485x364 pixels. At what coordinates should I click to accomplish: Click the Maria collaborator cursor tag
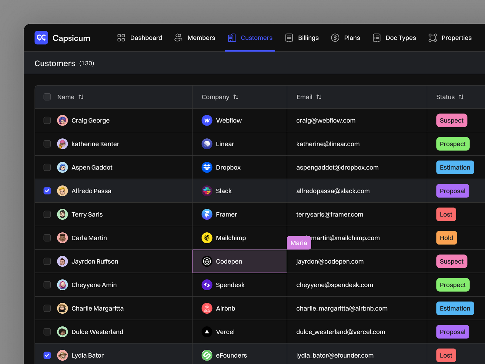[x=299, y=243]
